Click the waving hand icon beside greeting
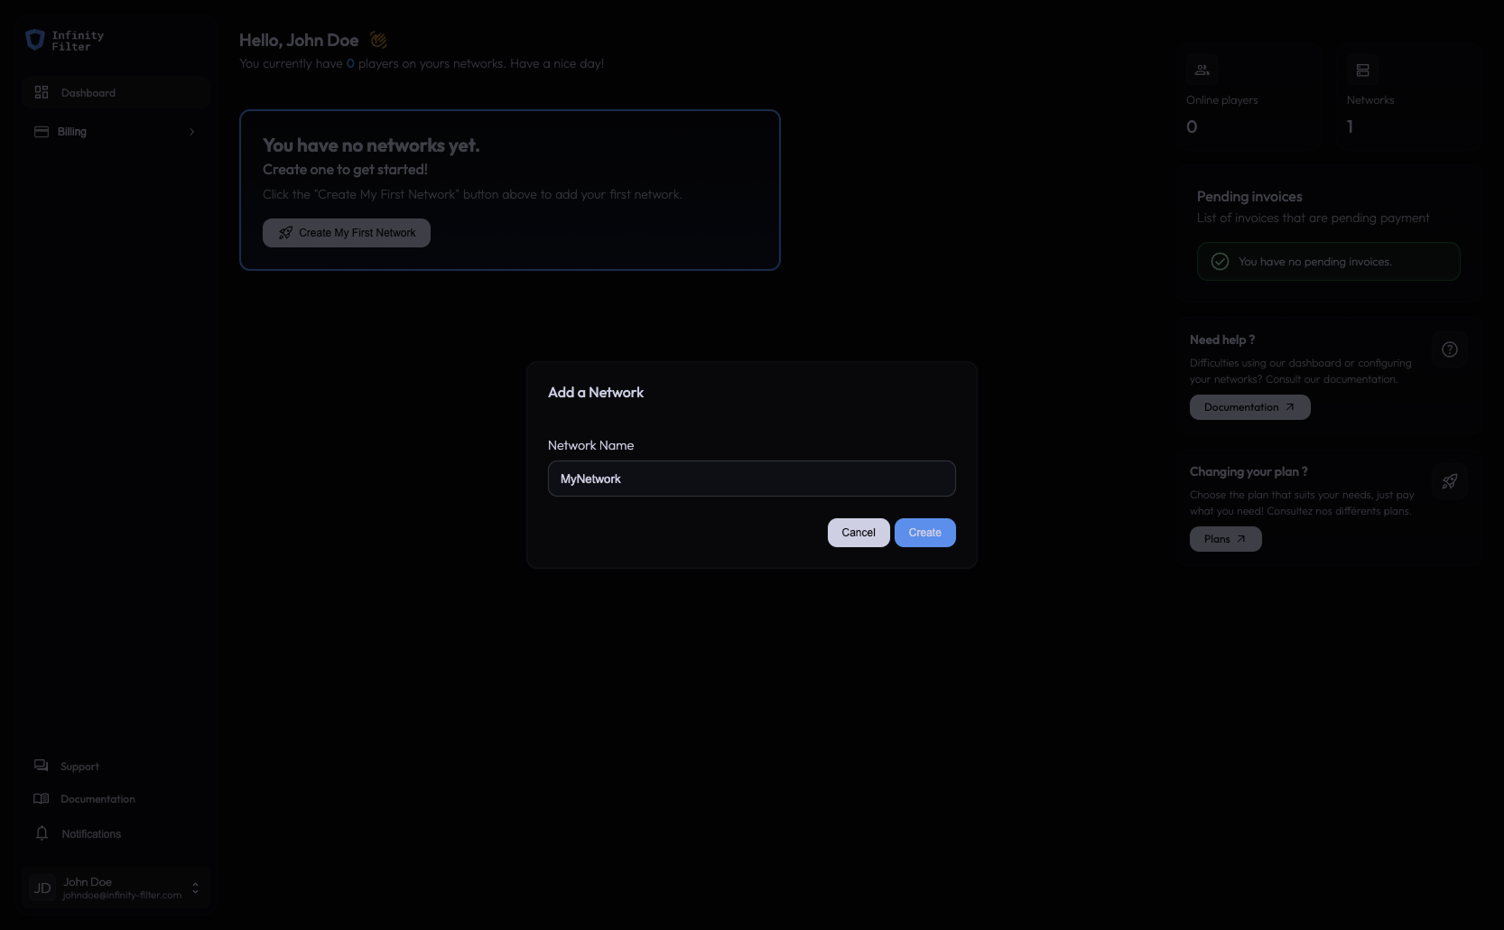Image resolution: width=1504 pixels, height=930 pixels. pos(378,40)
